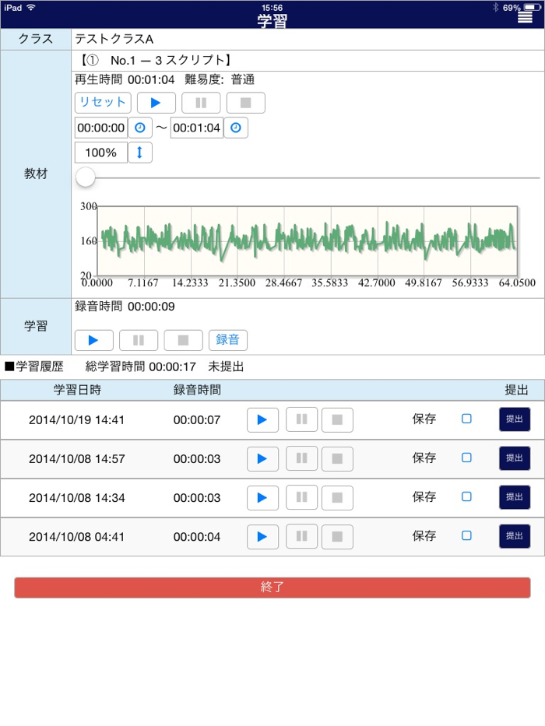Click the 100% speed field

point(101,153)
